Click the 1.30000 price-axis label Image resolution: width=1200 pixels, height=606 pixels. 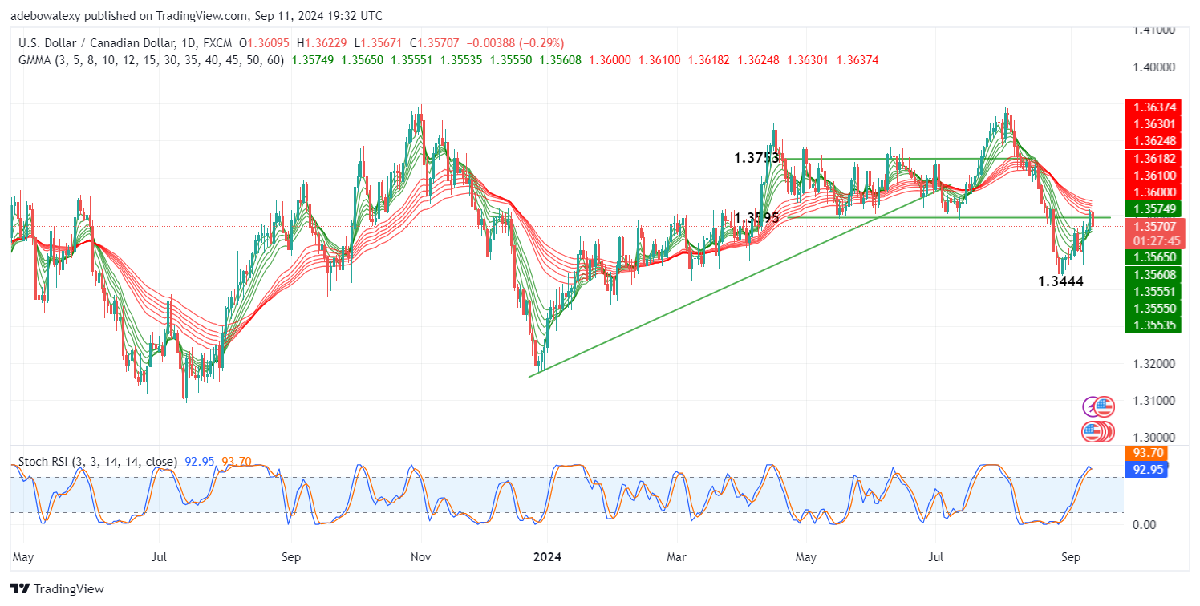pos(1153,438)
